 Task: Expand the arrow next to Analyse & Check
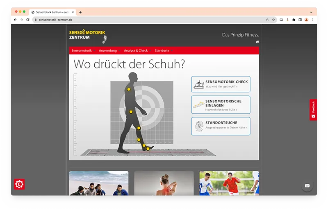[150, 51]
